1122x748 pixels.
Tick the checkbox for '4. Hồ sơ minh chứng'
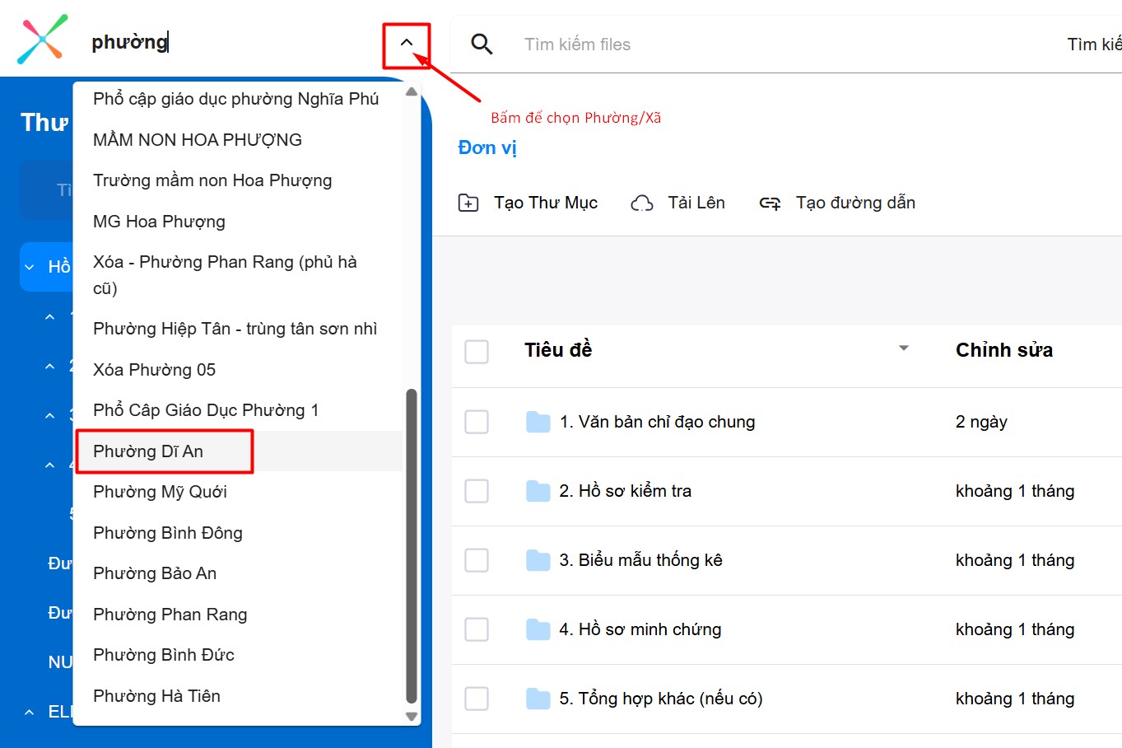tap(477, 630)
